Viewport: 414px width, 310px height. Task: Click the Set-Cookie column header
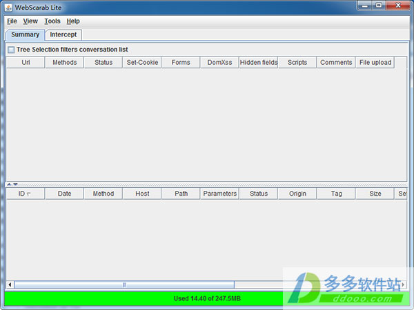(x=142, y=63)
